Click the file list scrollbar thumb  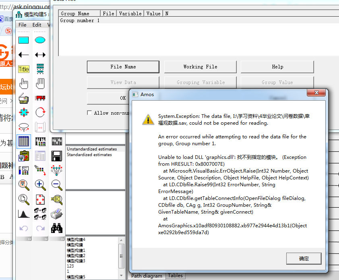pos(121,256)
